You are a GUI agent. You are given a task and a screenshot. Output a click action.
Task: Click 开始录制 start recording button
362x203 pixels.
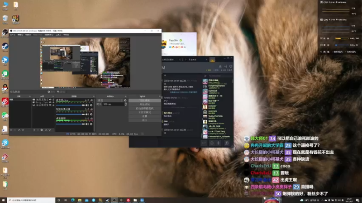[x=144, y=105]
